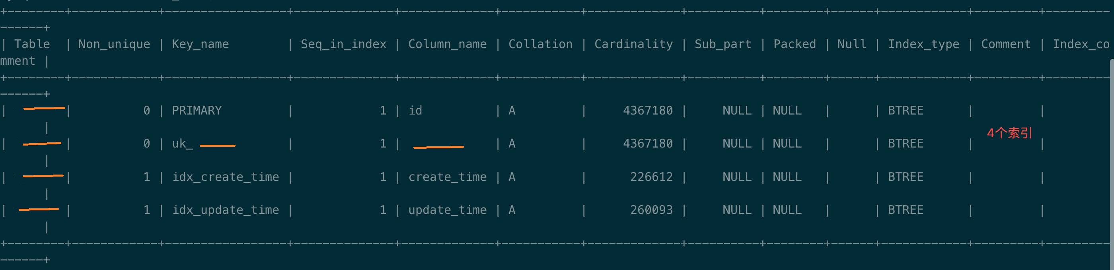Click the vertical scrollbar on the right edge

pos(1111,164)
